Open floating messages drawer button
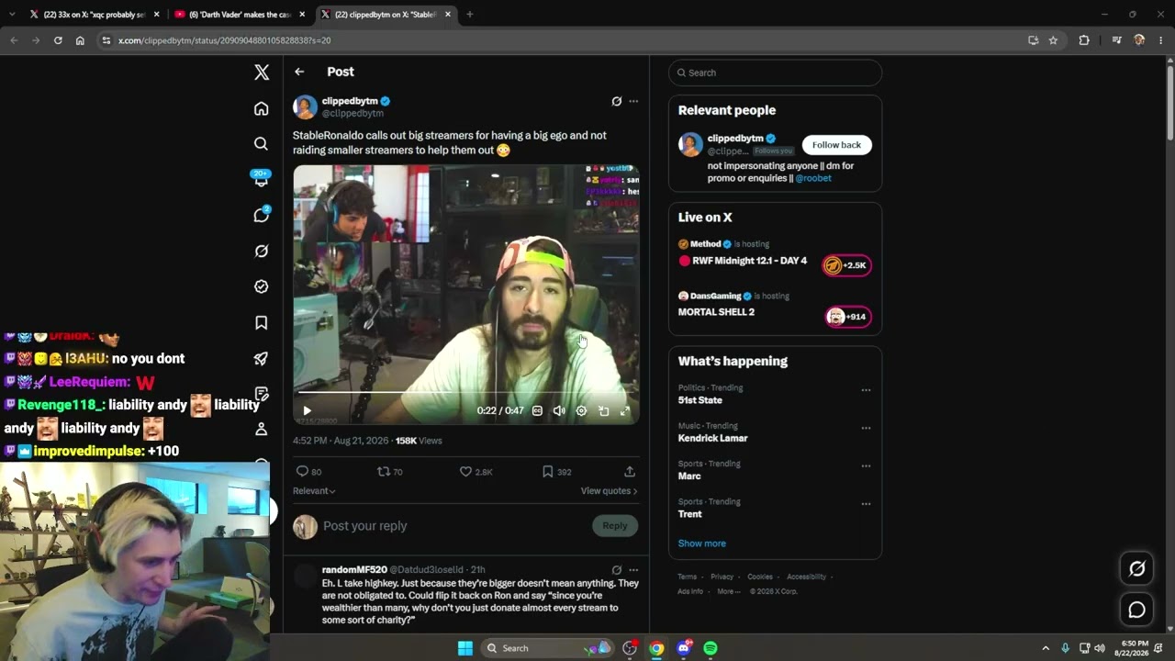The width and height of the screenshot is (1175, 661). click(1136, 610)
